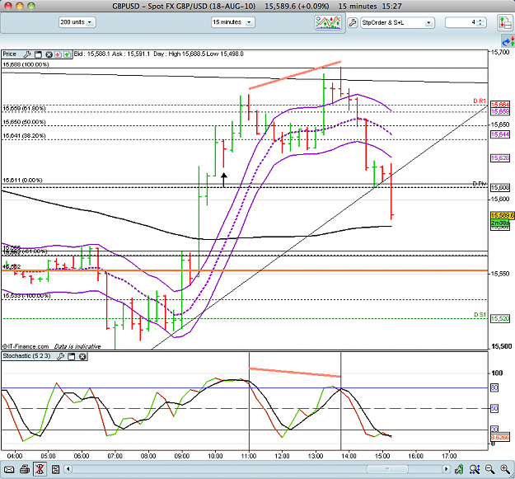The image size is (515, 479).
Task: Click the D S1 support label
Action: [480, 315]
